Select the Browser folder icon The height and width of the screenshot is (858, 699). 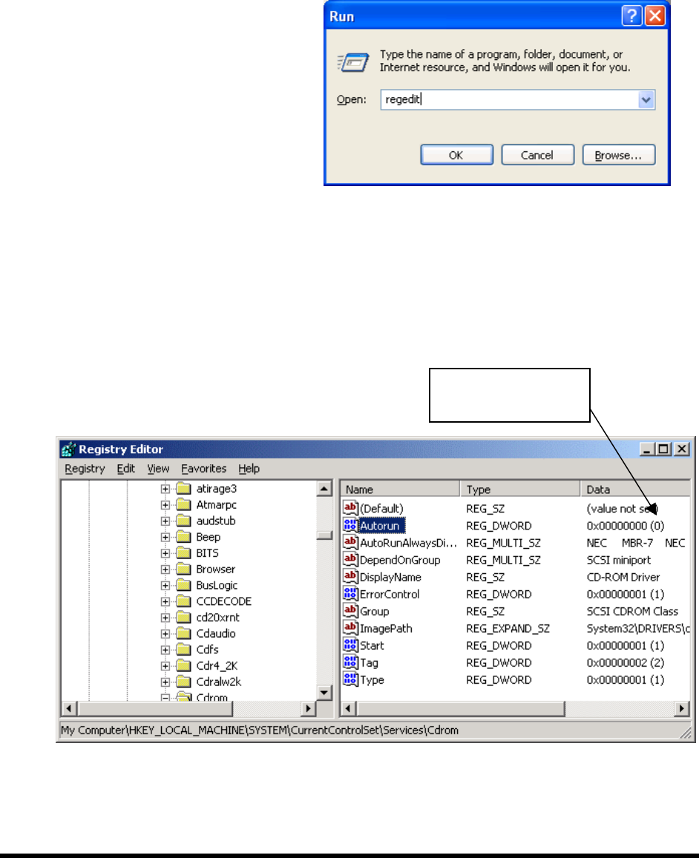[184, 569]
